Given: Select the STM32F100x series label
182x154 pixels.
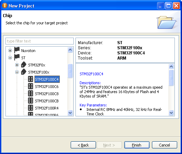Looking at the screenshot, I should 39,72.
